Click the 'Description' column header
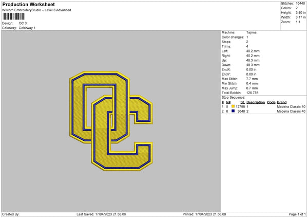 click(x=256, y=102)
